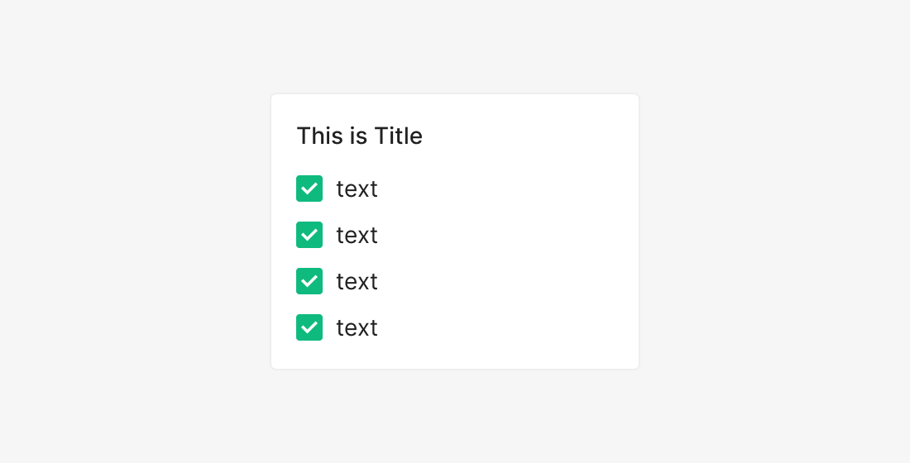Toggle the third green checkbox off
Image resolution: width=910 pixels, height=463 pixels.
pos(309,281)
